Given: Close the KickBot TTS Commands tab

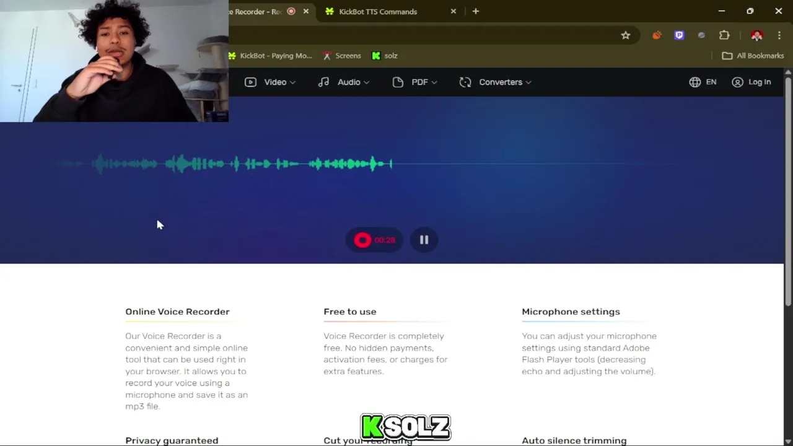Looking at the screenshot, I should 453,11.
